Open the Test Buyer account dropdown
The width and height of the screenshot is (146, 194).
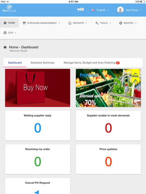pyautogui.click(x=134, y=10)
